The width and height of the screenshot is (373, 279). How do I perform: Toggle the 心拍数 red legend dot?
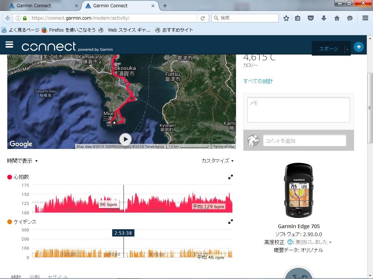tap(9, 177)
